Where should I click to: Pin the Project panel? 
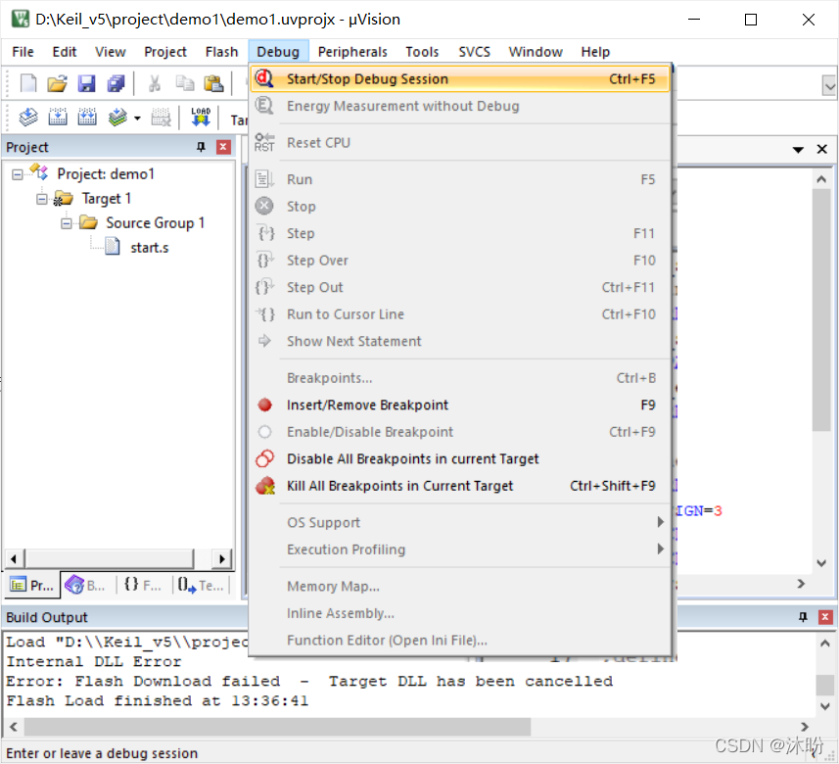coord(202,147)
